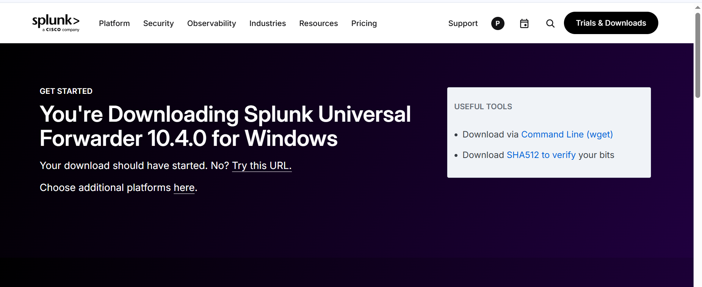Follow the Try this URL link

pos(262,166)
